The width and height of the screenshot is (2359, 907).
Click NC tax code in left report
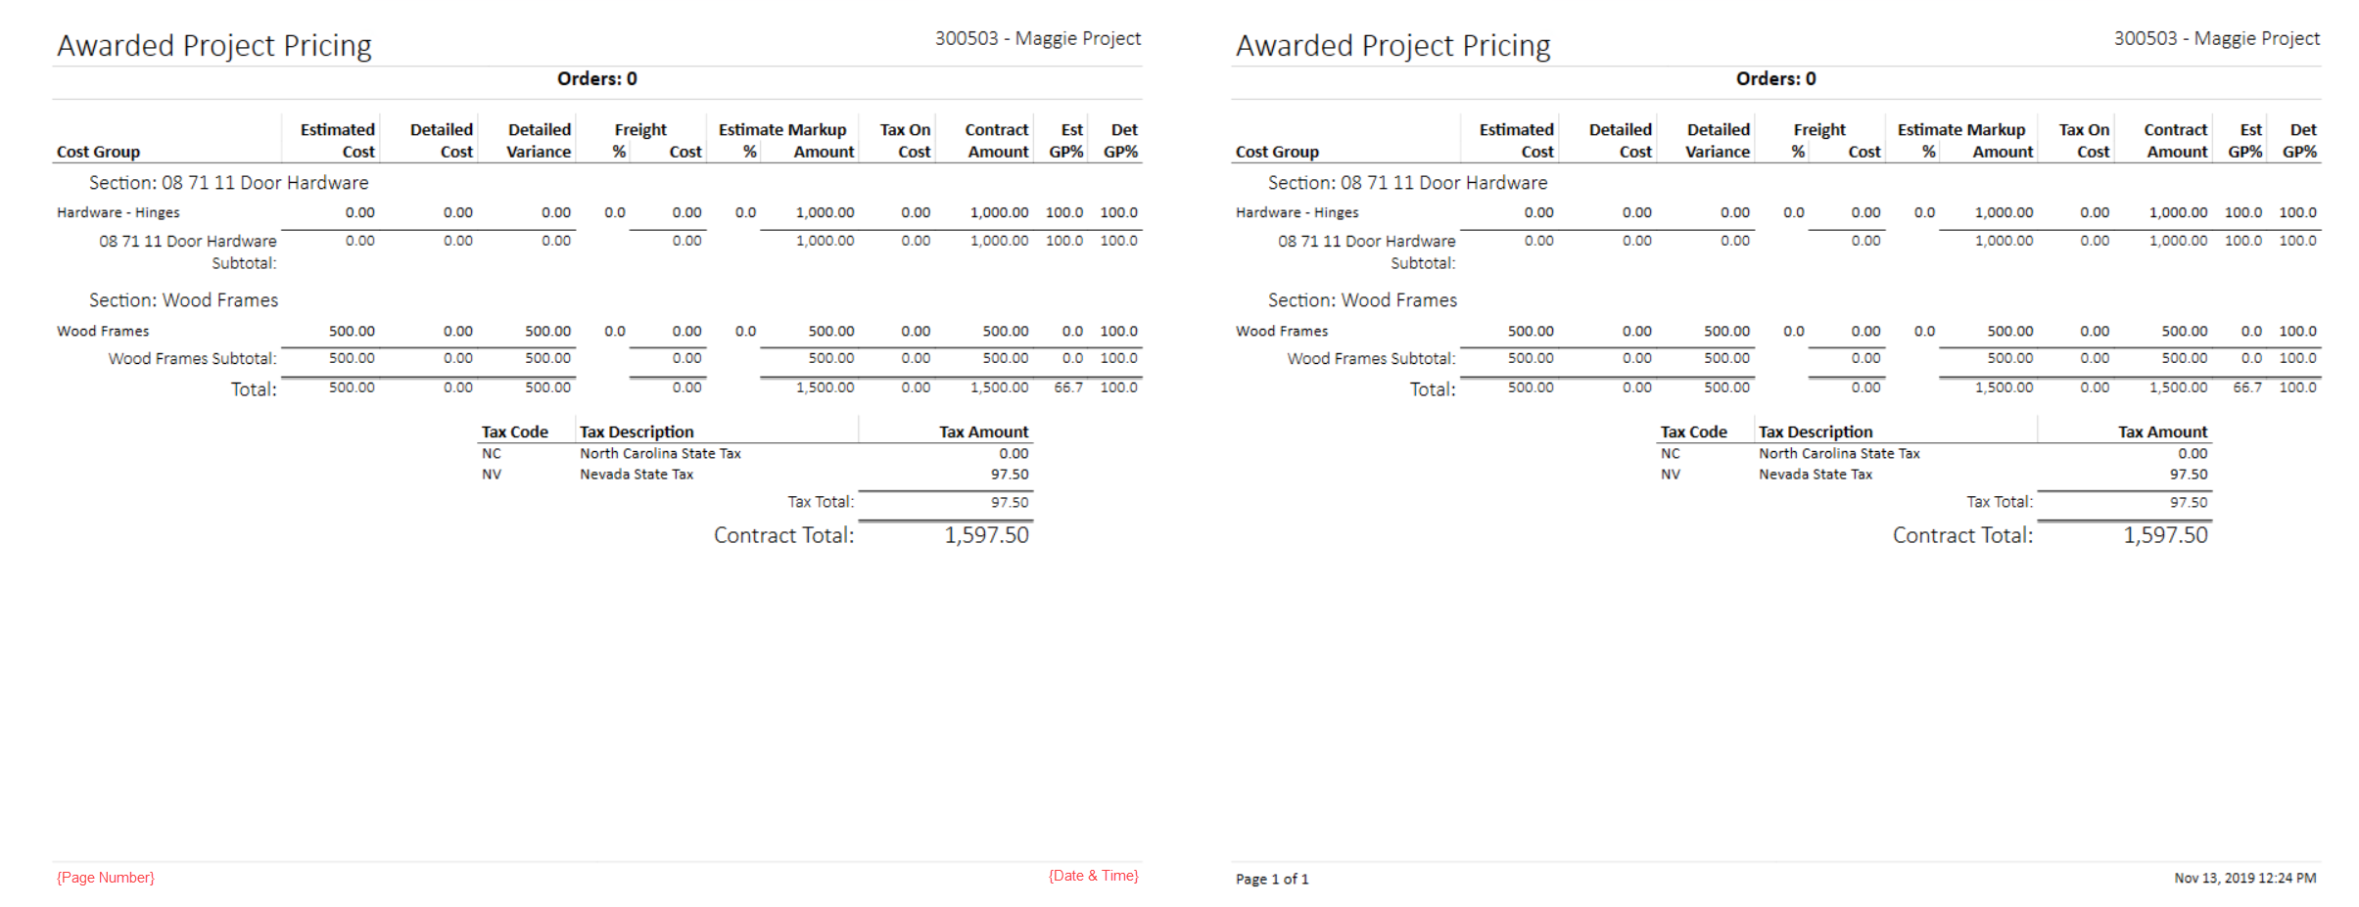[x=492, y=454]
